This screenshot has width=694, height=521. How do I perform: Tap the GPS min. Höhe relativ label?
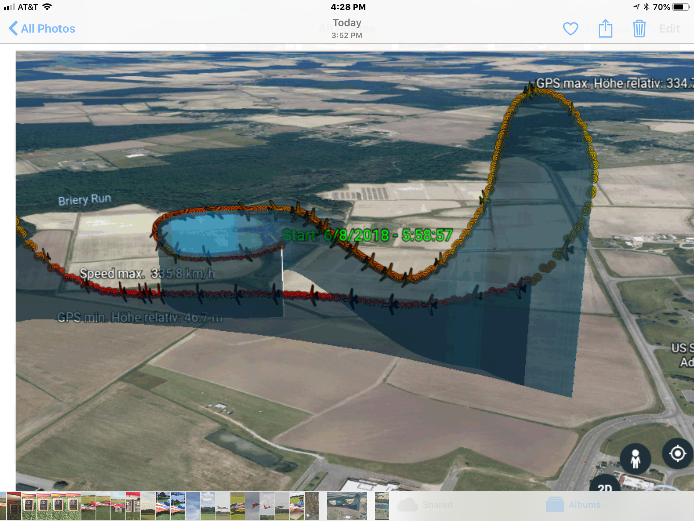tap(139, 317)
